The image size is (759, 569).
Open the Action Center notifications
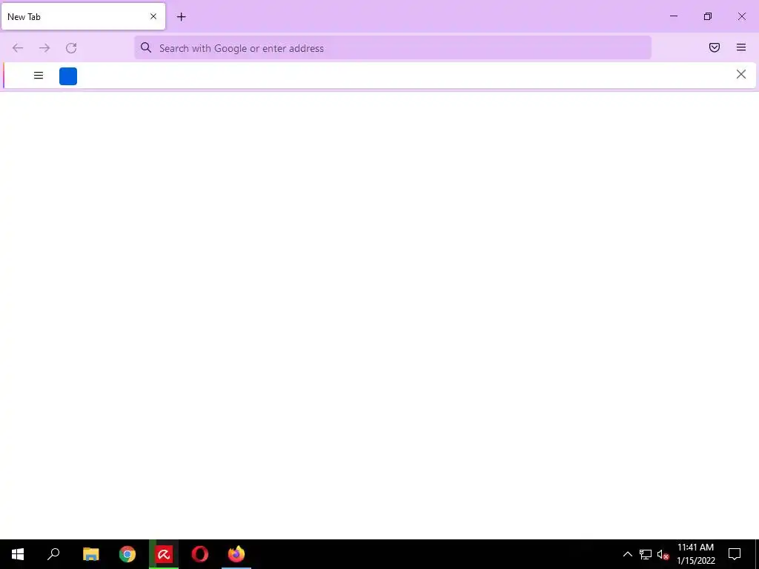pos(735,554)
